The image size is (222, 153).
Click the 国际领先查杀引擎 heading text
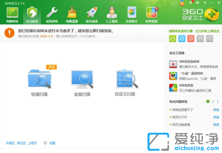(x=181, y=31)
